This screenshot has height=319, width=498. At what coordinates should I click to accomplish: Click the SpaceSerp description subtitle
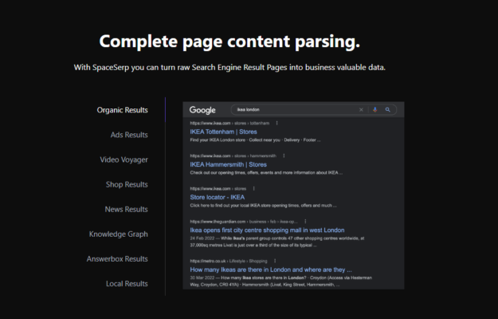click(x=229, y=67)
